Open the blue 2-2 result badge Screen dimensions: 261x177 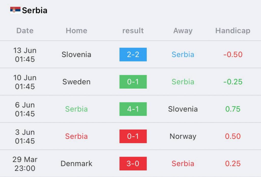[x=133, y=55]
